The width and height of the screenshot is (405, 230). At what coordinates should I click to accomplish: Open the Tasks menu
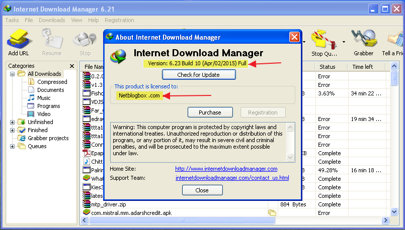pyautogui.click(x=12, y=20)
